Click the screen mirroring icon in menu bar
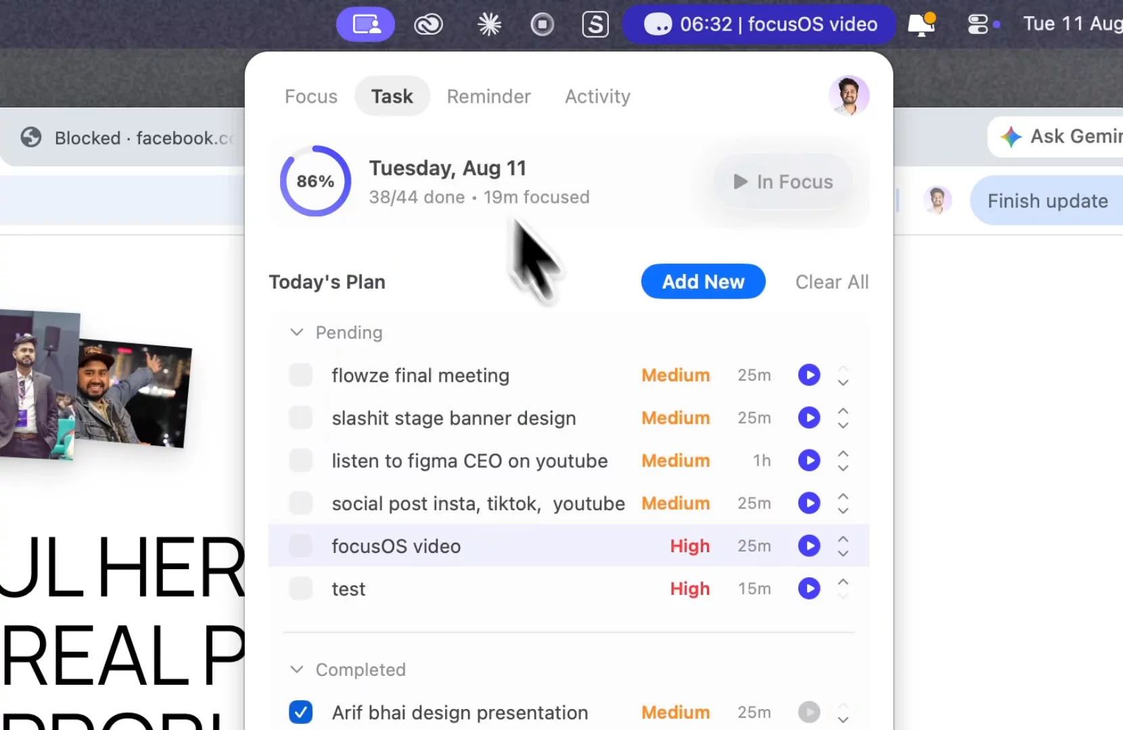Screen dimensions: 1123x730 click(x=365, y=24)
